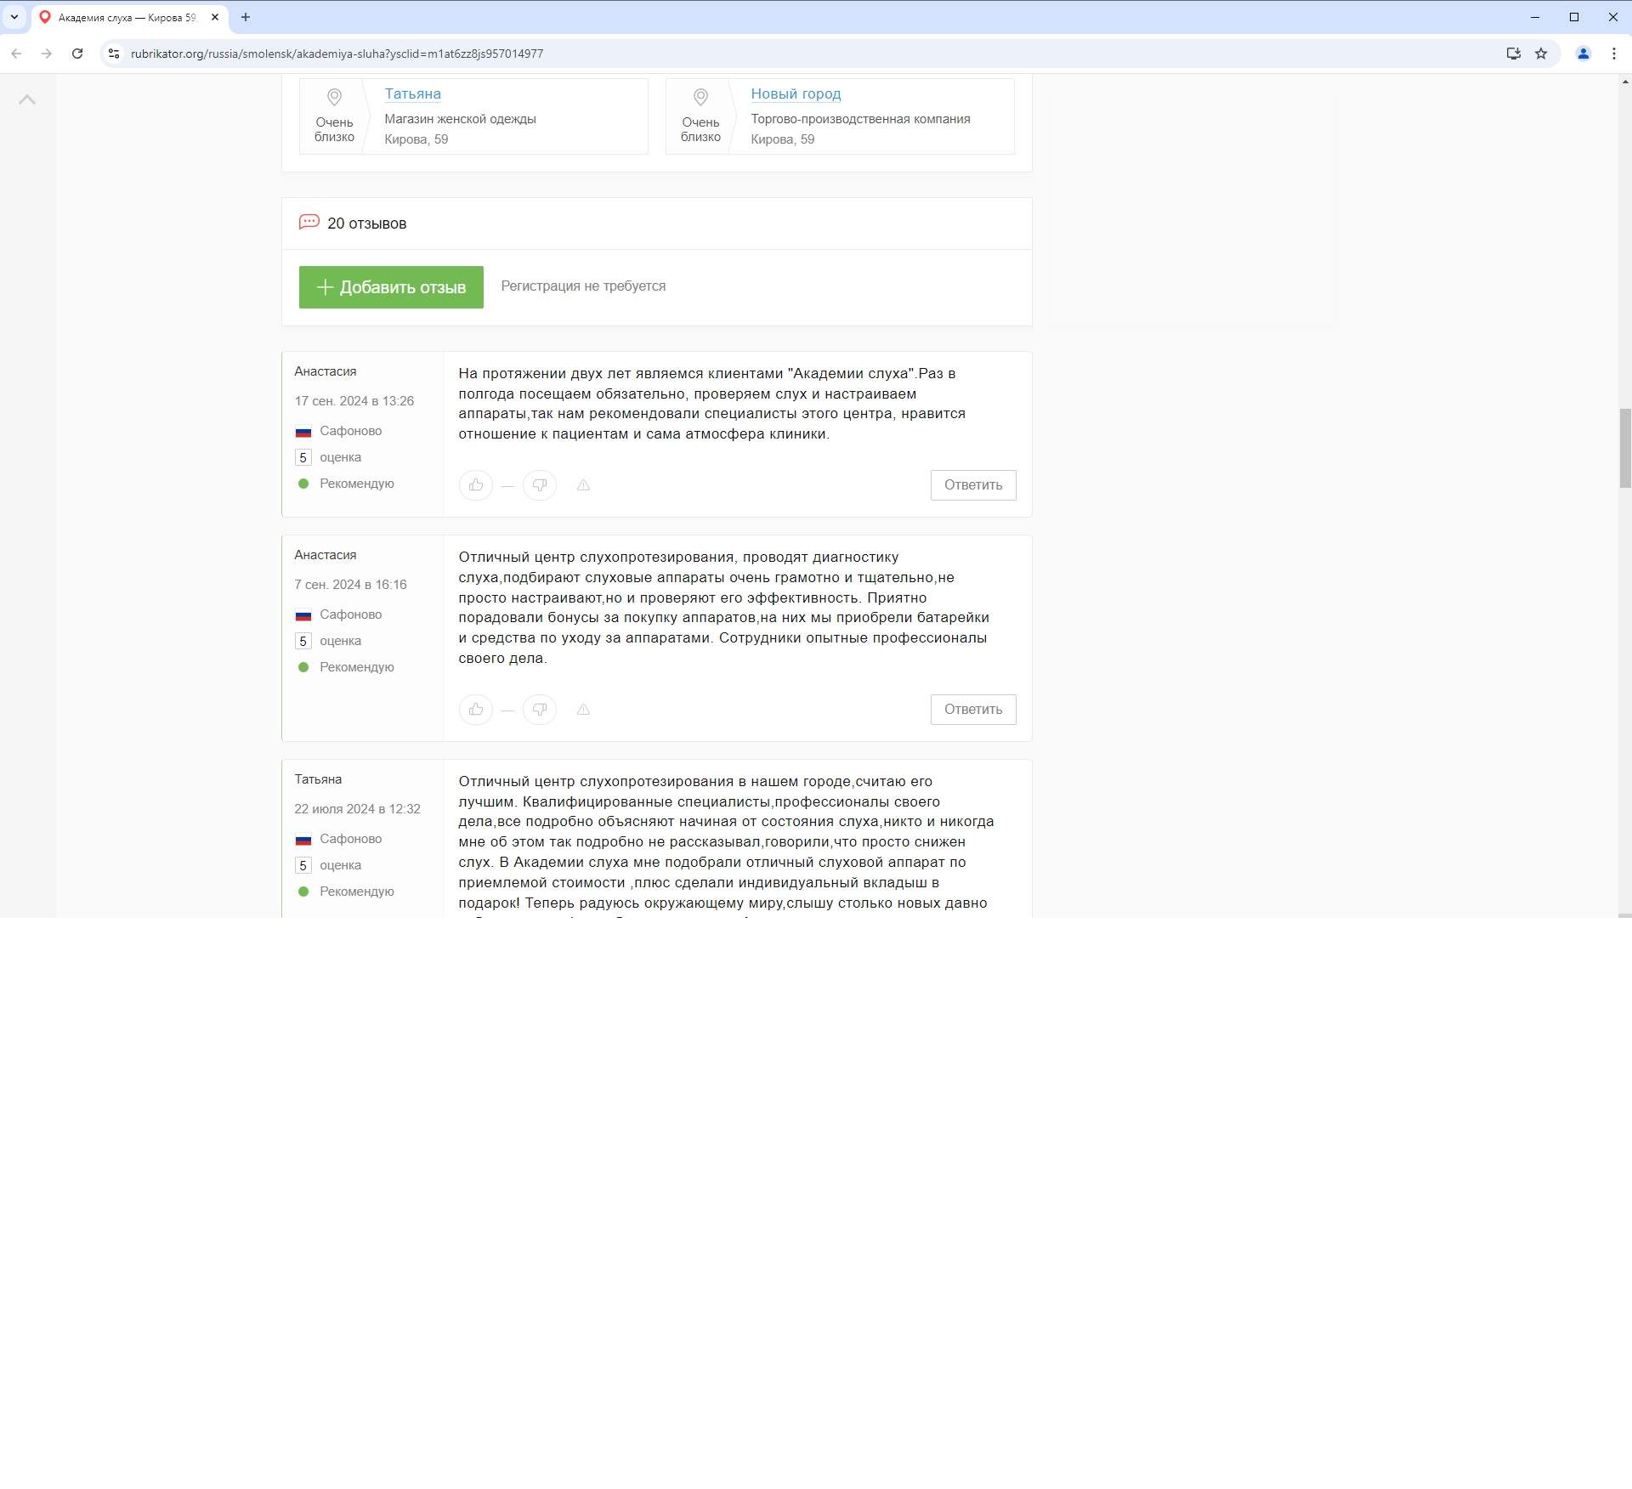Open the Новый город company link
This screenshot has height=1489, width=1632.
tap(795, 94)
